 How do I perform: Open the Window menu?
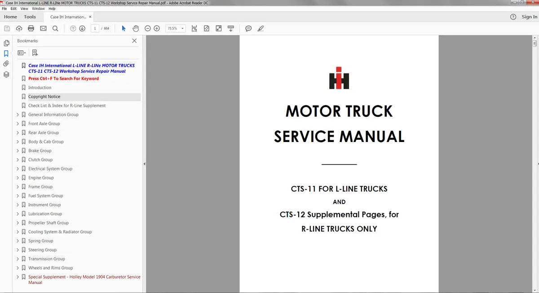pyautogui.click(x=38, y=9)
